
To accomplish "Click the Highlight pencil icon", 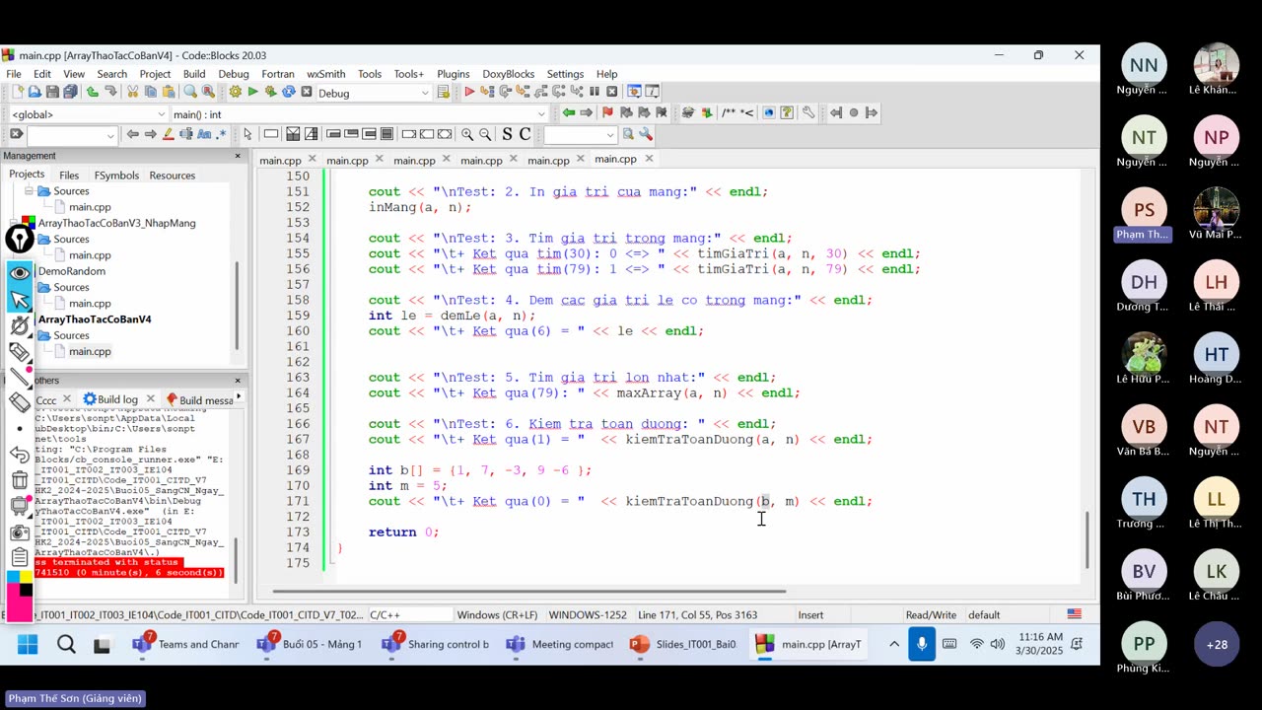I will pyautogui.click(x=168, y=134).
